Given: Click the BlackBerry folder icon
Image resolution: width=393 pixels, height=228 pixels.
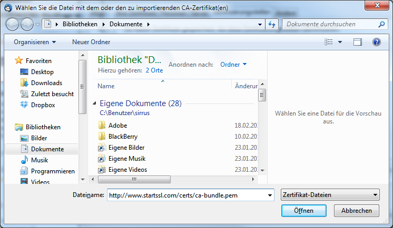Looking at the screenshot, I should pos(102,136).
